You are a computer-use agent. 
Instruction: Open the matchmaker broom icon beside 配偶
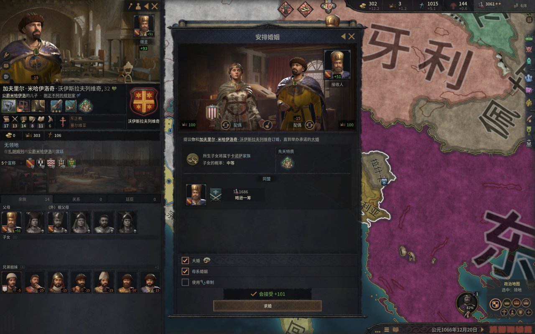coord(268,125)
